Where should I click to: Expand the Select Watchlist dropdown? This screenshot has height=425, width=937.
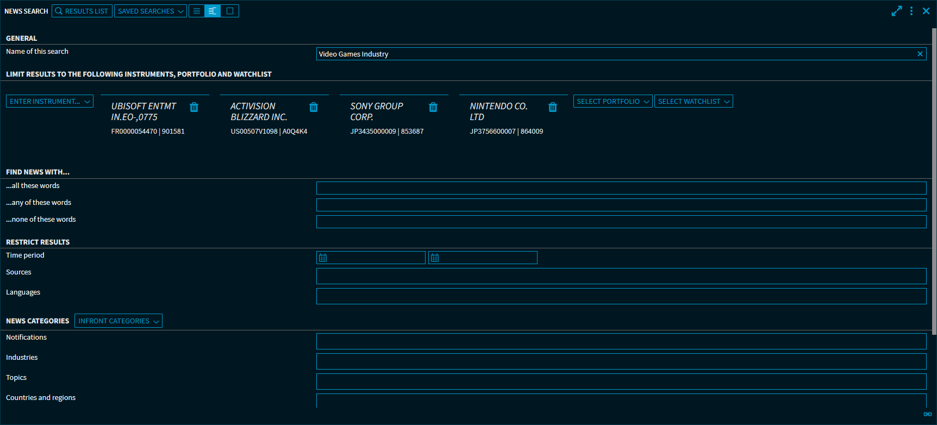[694, 102]
